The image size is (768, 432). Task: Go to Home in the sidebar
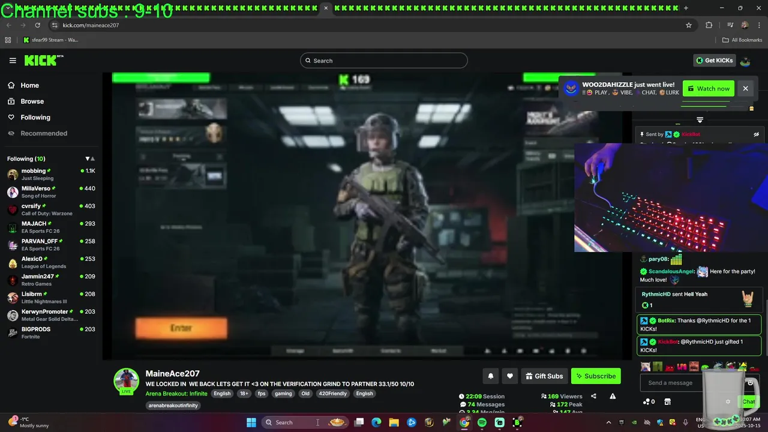29,85
